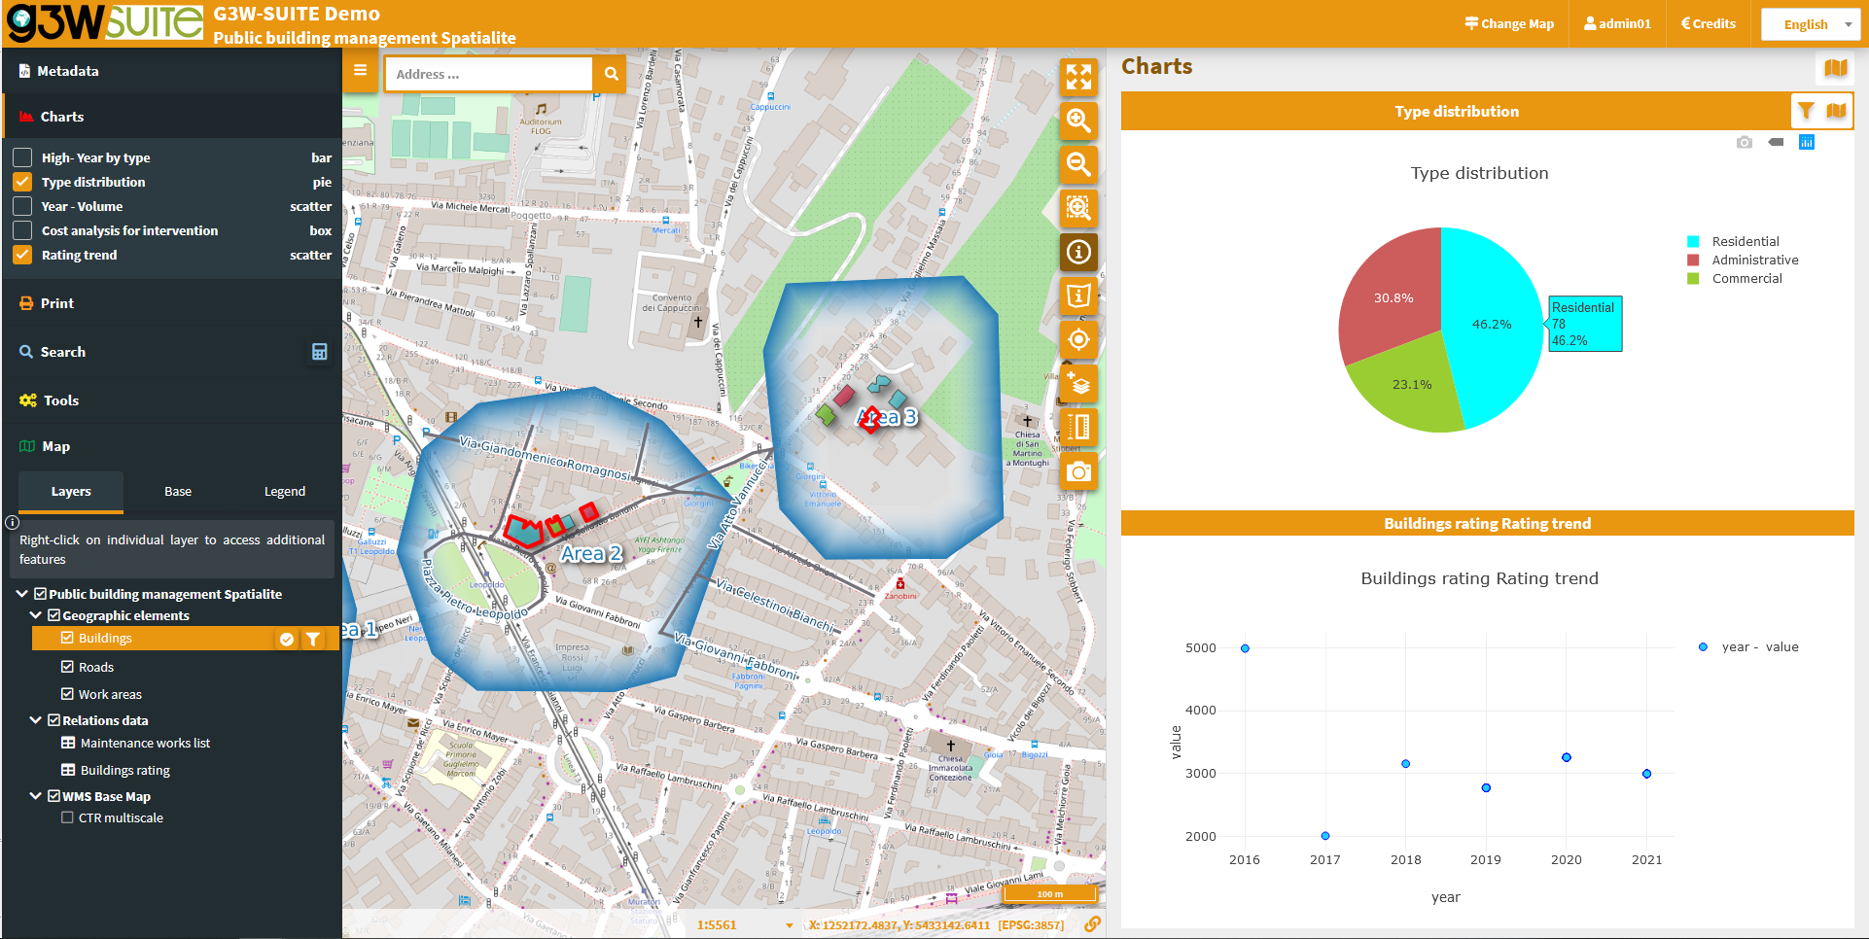1869x939 pixels.
Task: Click the Buildings rating Rating trend header
Action: point(1487,523)
